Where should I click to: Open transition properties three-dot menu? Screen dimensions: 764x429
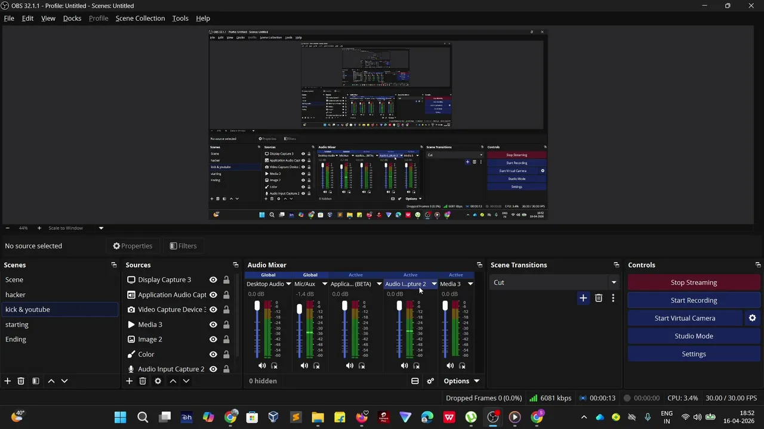pyautogui.click(x=613, y=298)
